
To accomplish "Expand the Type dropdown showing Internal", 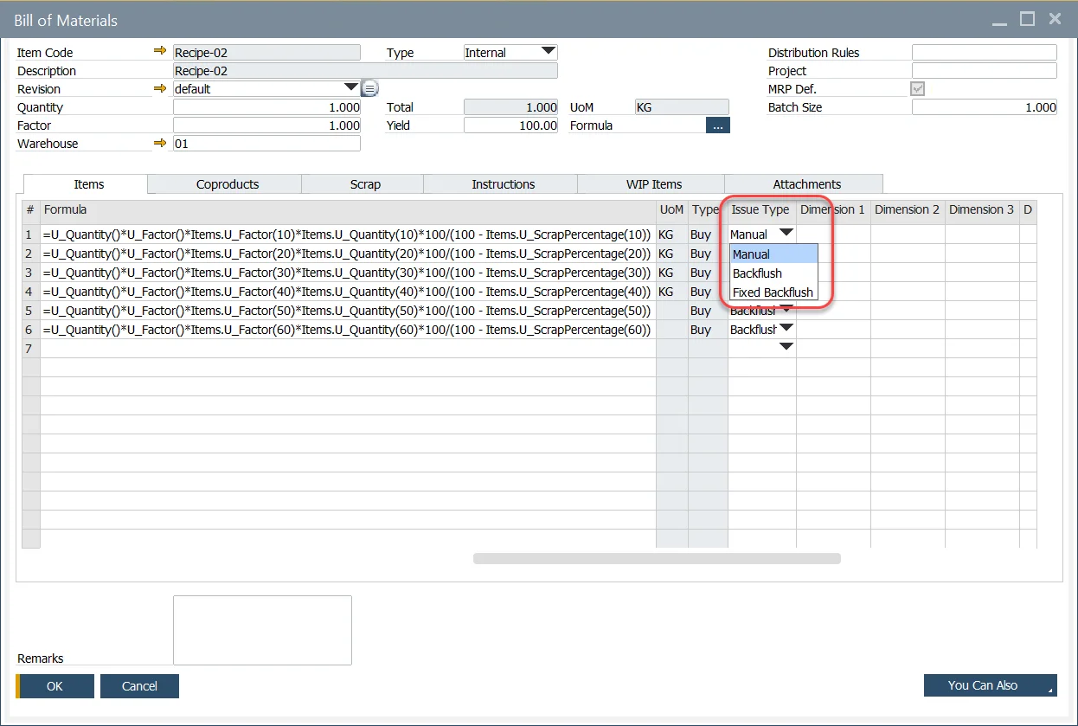I will (x=548, y=52).
